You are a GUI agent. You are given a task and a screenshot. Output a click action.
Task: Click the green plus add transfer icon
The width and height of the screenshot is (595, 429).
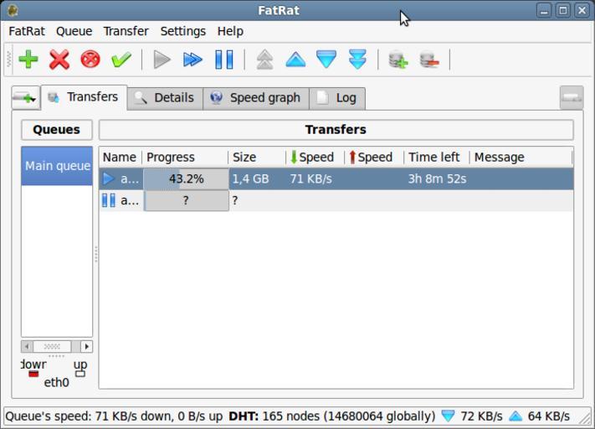(x=28, y=59)
